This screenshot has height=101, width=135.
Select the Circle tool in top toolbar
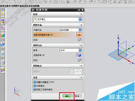(19, 2)
